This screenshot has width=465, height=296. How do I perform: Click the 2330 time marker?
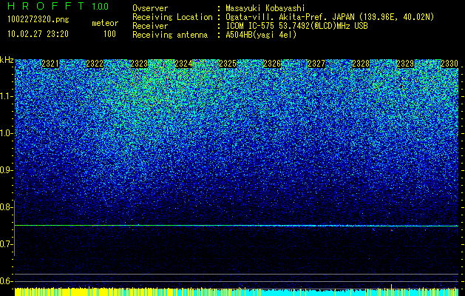tap(449, 64)
